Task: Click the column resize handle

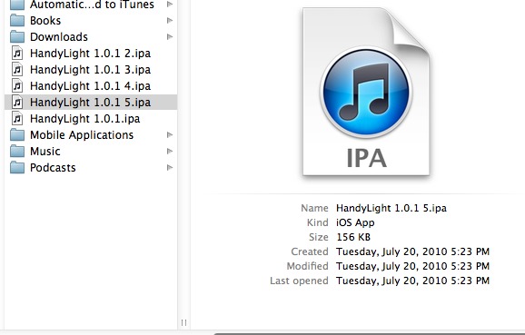Action: coord(183,322)
